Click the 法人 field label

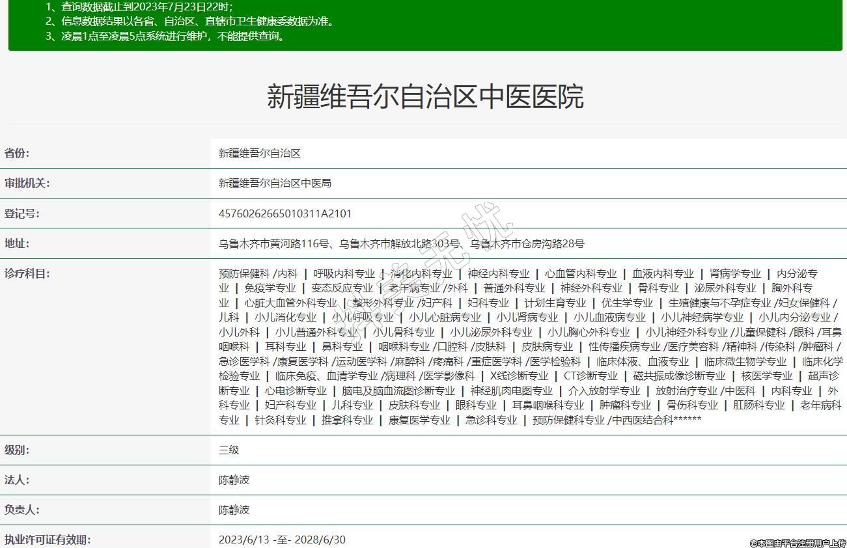coord(17,480)
